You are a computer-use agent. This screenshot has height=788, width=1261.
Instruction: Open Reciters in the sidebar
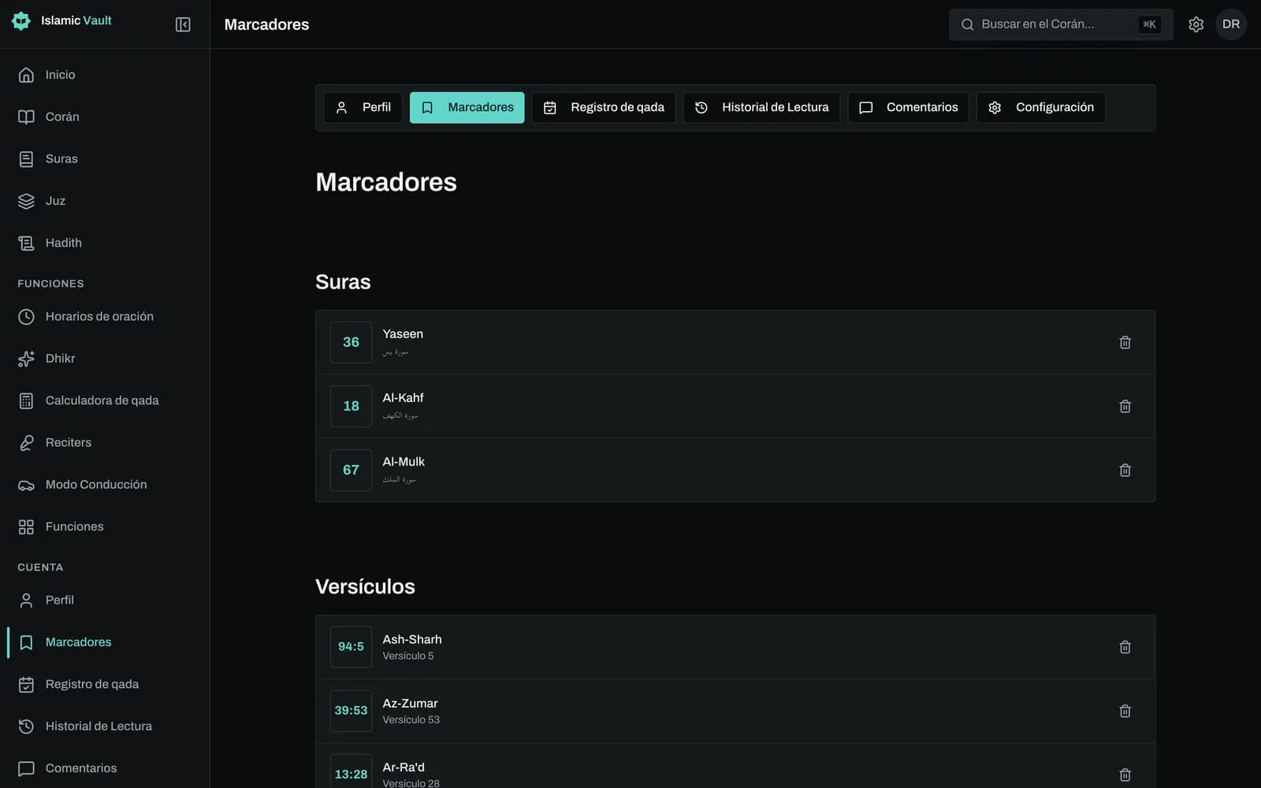(105, 443)
